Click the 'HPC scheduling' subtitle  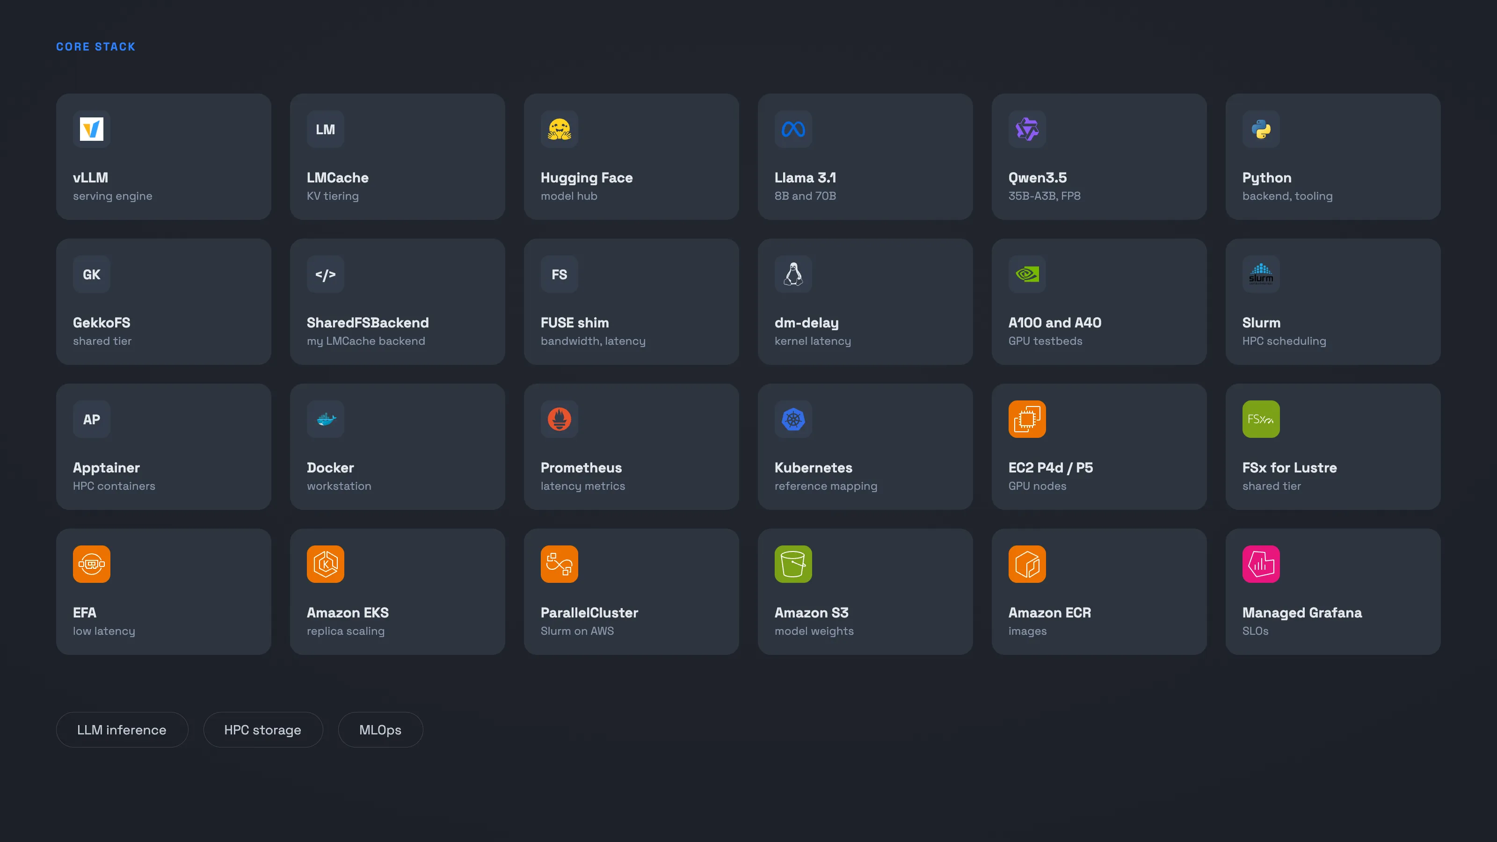(x=1284, y=341)
